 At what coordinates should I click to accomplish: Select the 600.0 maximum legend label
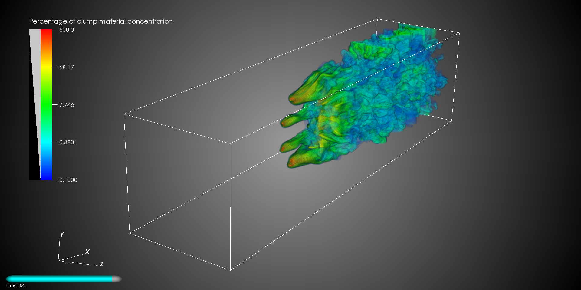coord(66,30)
